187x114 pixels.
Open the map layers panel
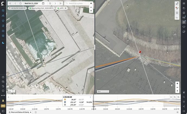(x=184, y=13)
